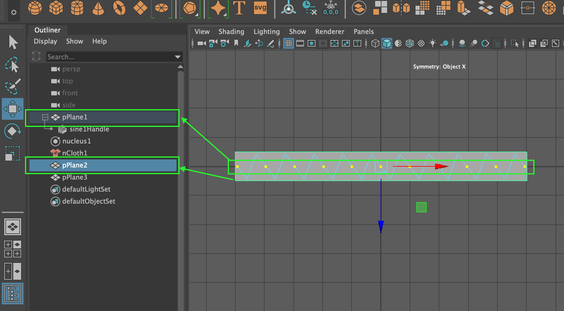Create a polygon torus from the shelf
564x311 pixels.
[119, 8]
